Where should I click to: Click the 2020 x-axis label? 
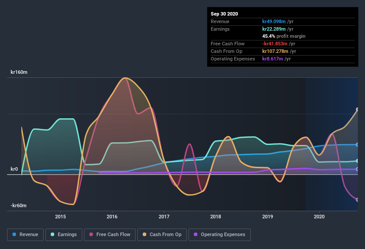click(x=319, y=217)
